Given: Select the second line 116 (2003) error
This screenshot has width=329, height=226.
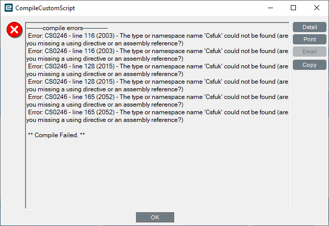Looking at the screenshot, I should click(x=157, y=55).
